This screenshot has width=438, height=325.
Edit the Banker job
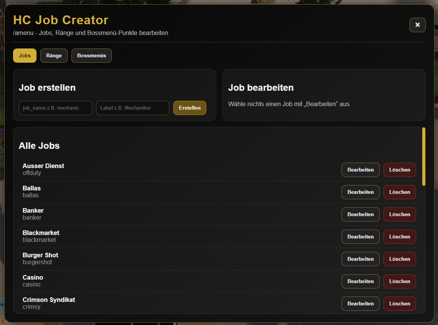[x=360, y=215]
